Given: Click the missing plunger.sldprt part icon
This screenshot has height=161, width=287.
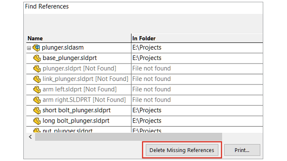Looking at the screenshot, I should (x=37, y=68).
